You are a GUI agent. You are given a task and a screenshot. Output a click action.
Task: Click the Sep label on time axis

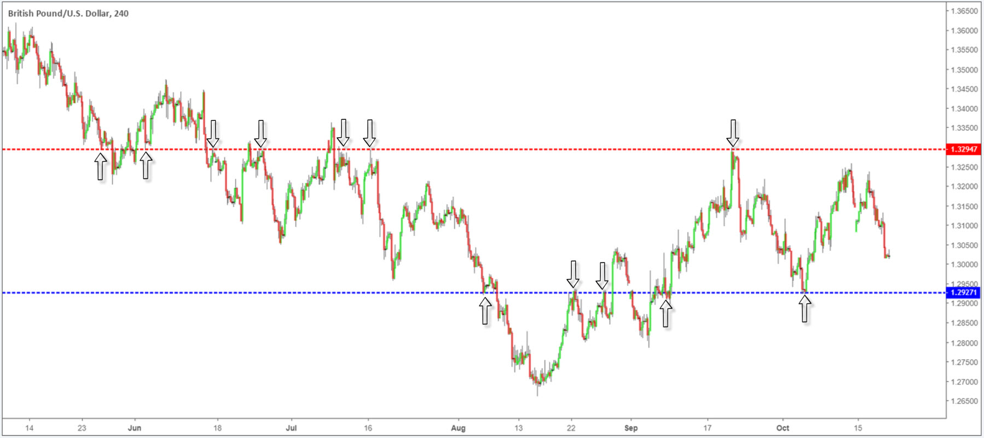(631, 428)
